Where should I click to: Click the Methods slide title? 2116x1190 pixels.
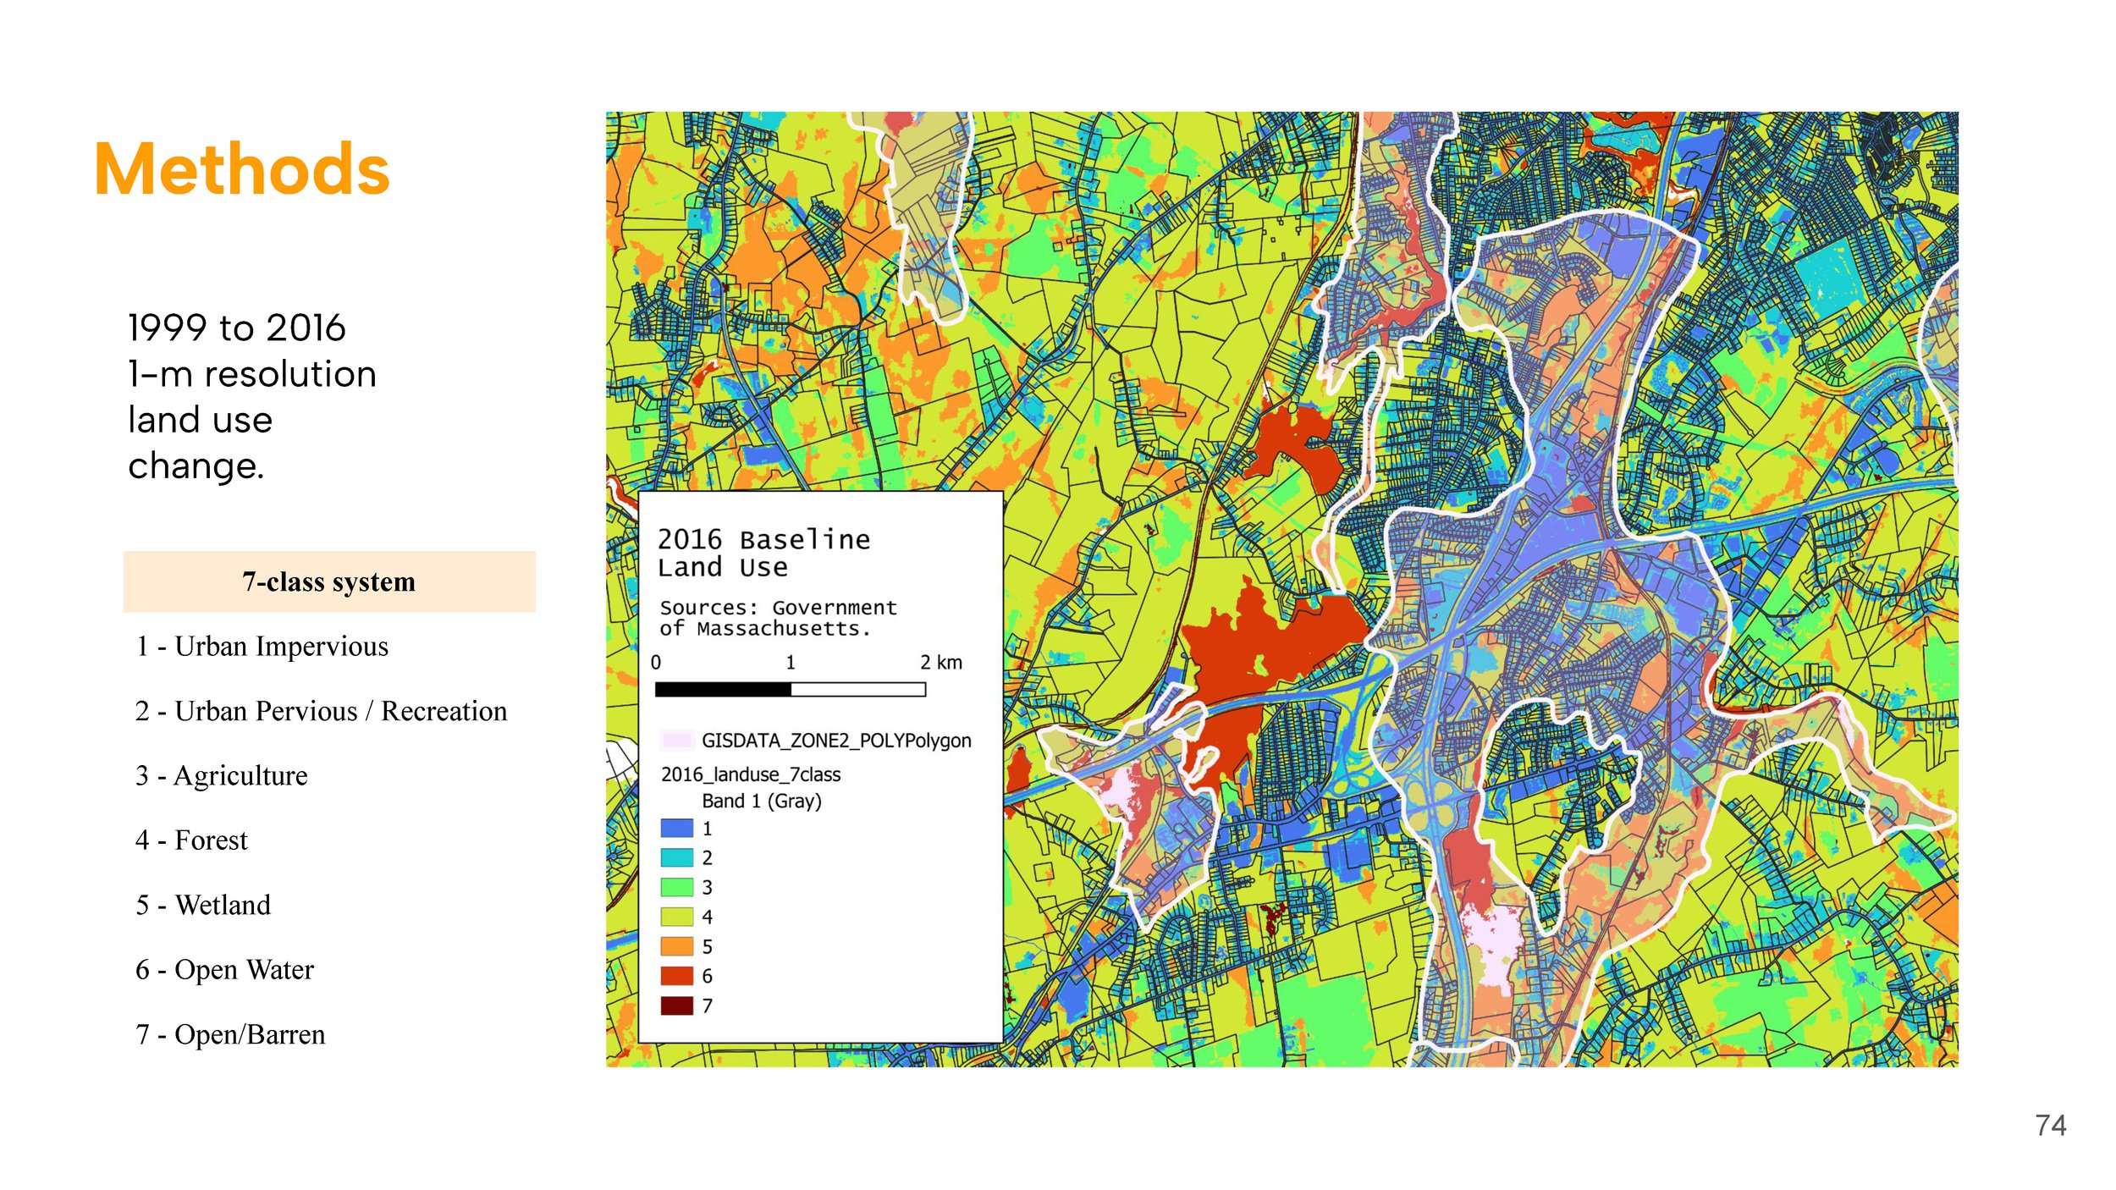click(x=242, y=170)
